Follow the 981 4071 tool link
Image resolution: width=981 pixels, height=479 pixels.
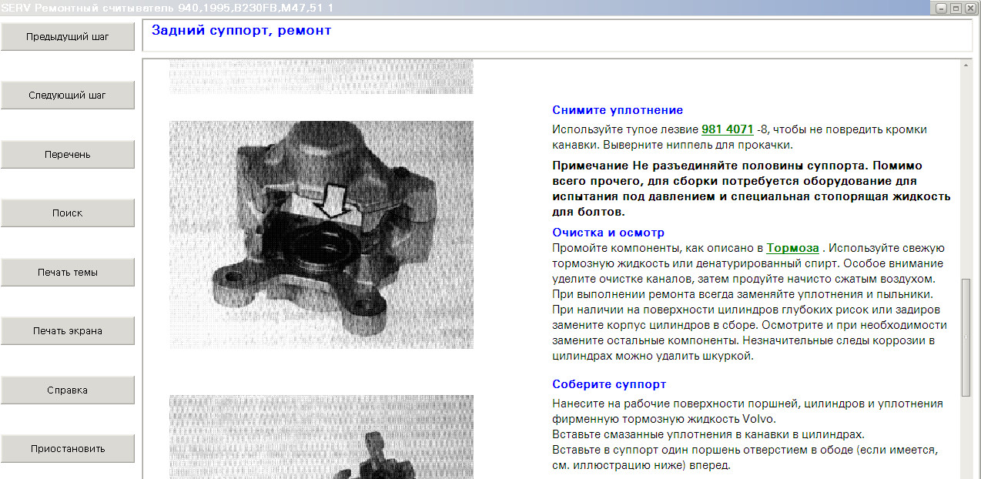[727, 129]
